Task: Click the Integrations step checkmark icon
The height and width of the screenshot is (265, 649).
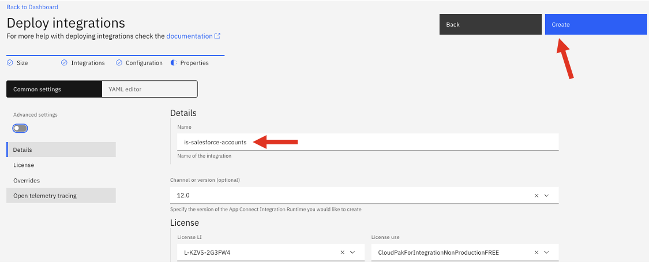Action: pyautogui.click(x=64, y=63)
